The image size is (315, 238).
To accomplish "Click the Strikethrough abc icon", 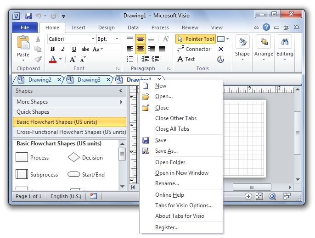I will pyautogui.click(x=85, y=49).
